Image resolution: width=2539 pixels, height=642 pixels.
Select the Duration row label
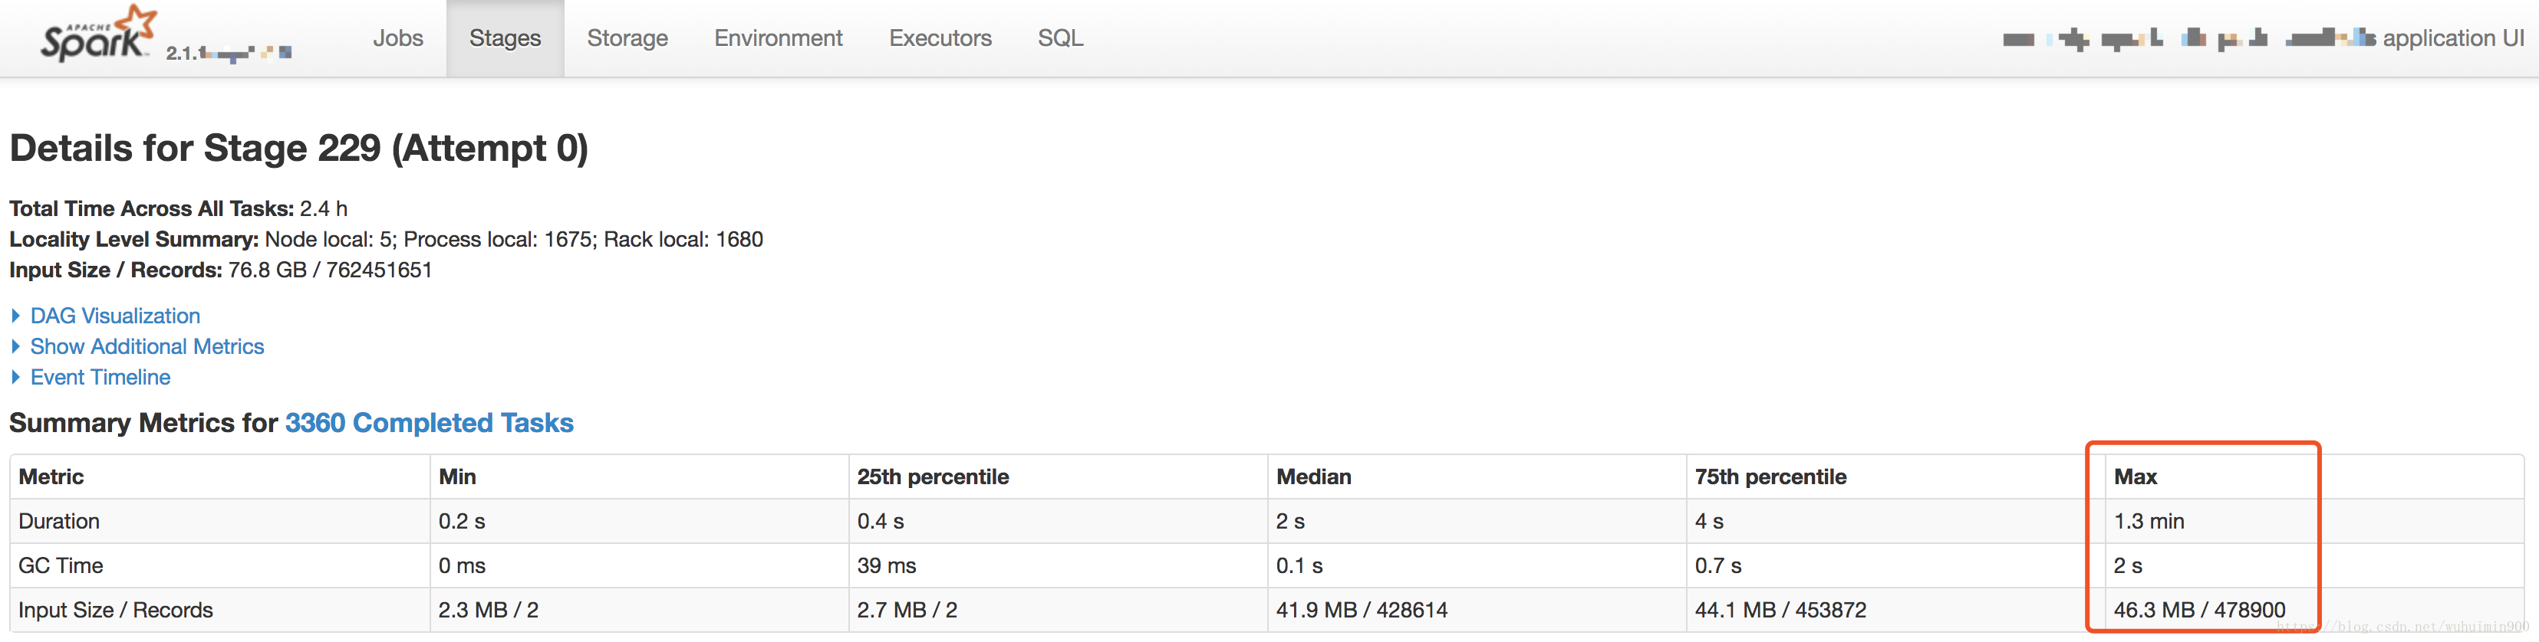pos(59,521)
